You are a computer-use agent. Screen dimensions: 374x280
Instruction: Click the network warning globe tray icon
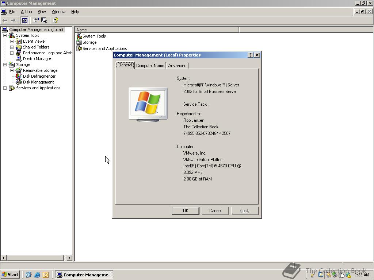pyautogui.click(x=348, y=275)
